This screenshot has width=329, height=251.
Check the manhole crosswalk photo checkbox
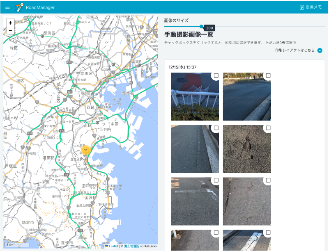[216, 180]
